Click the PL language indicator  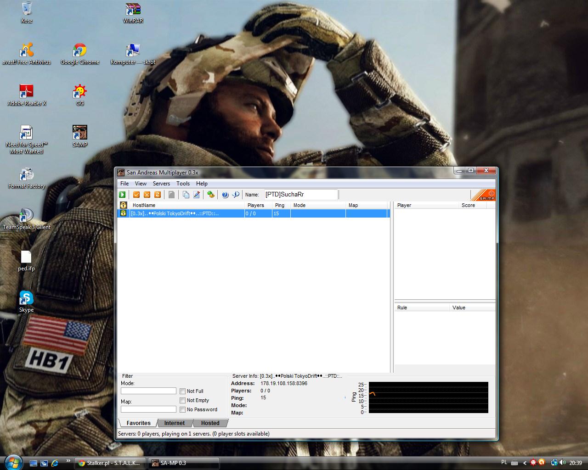504,463
